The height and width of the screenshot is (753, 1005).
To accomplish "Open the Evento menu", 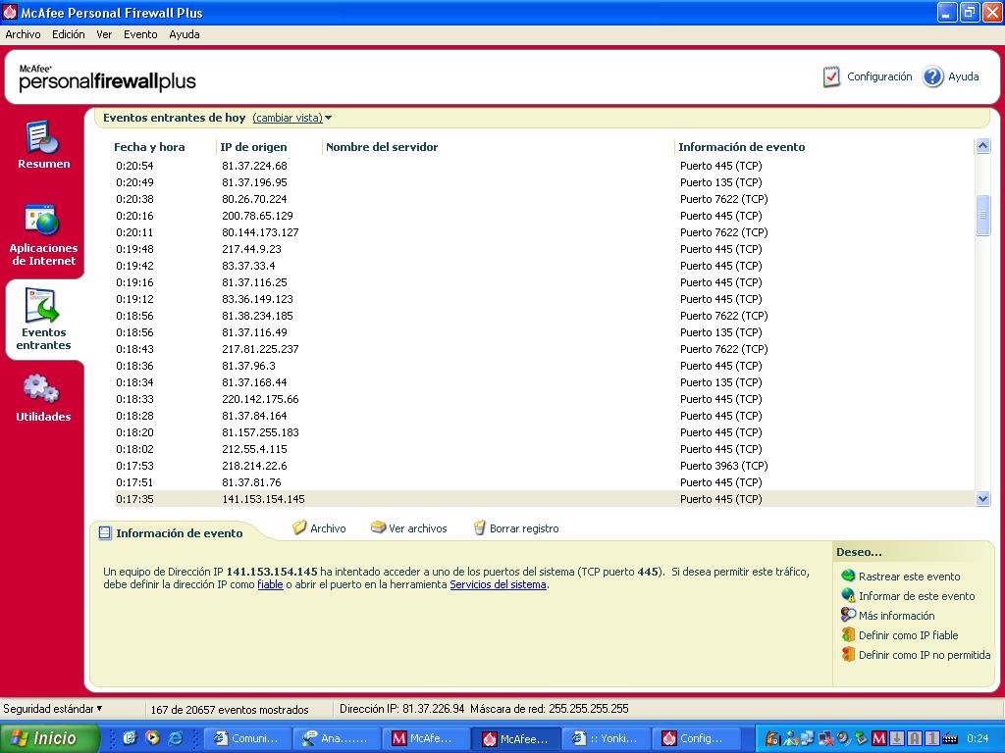I will pos(140,34).
